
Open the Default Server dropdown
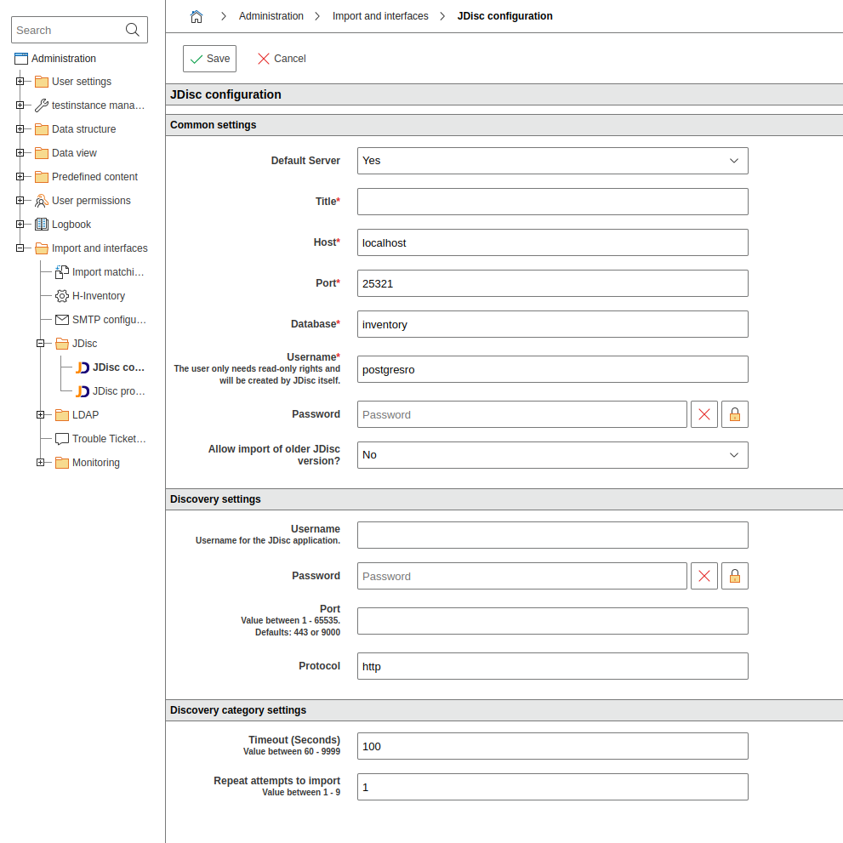pyautogui.click(x=553, y=161)
